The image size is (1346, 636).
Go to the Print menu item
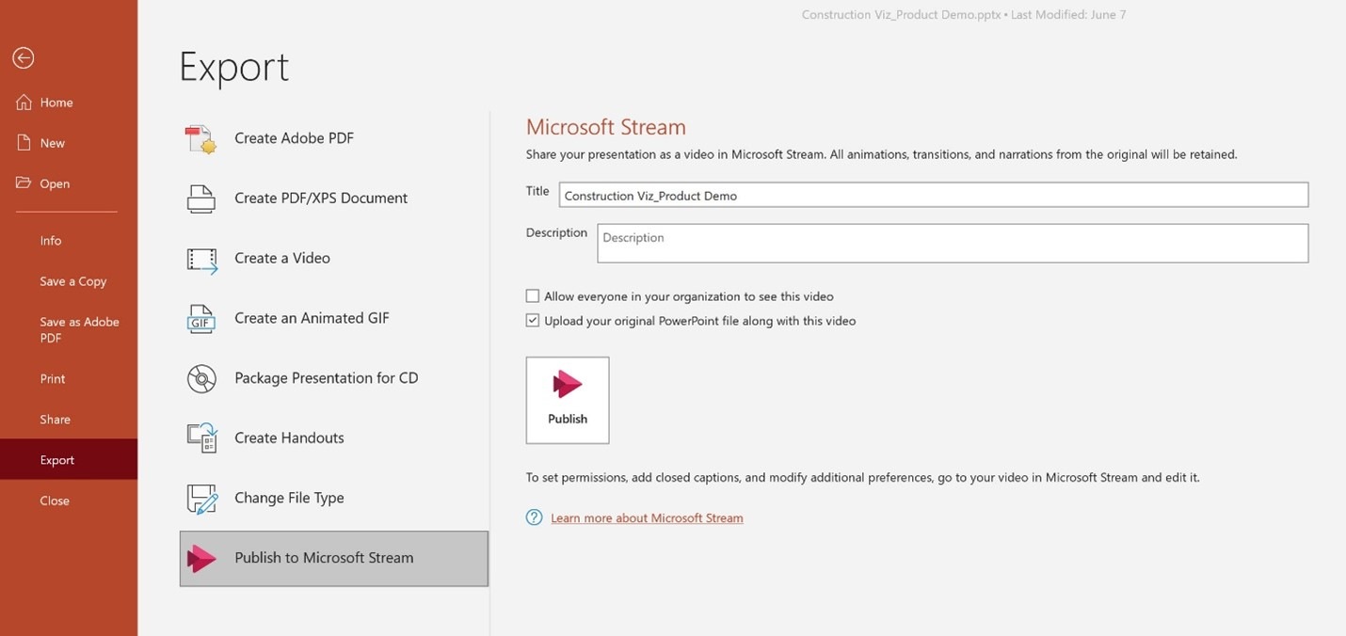coord(53,379)
